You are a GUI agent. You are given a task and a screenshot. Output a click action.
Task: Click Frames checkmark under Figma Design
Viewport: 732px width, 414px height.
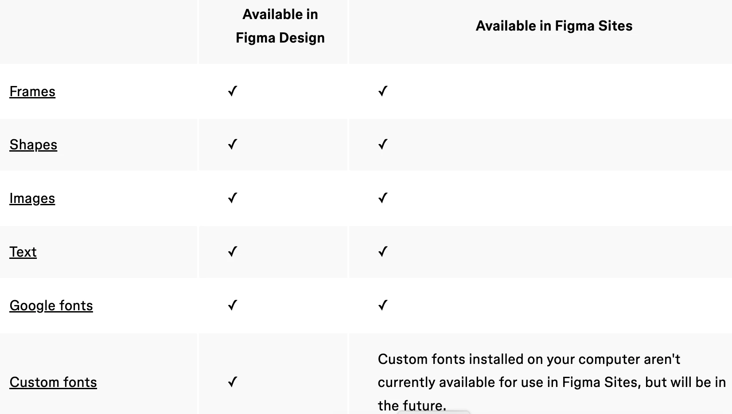(x=233, y=91)
